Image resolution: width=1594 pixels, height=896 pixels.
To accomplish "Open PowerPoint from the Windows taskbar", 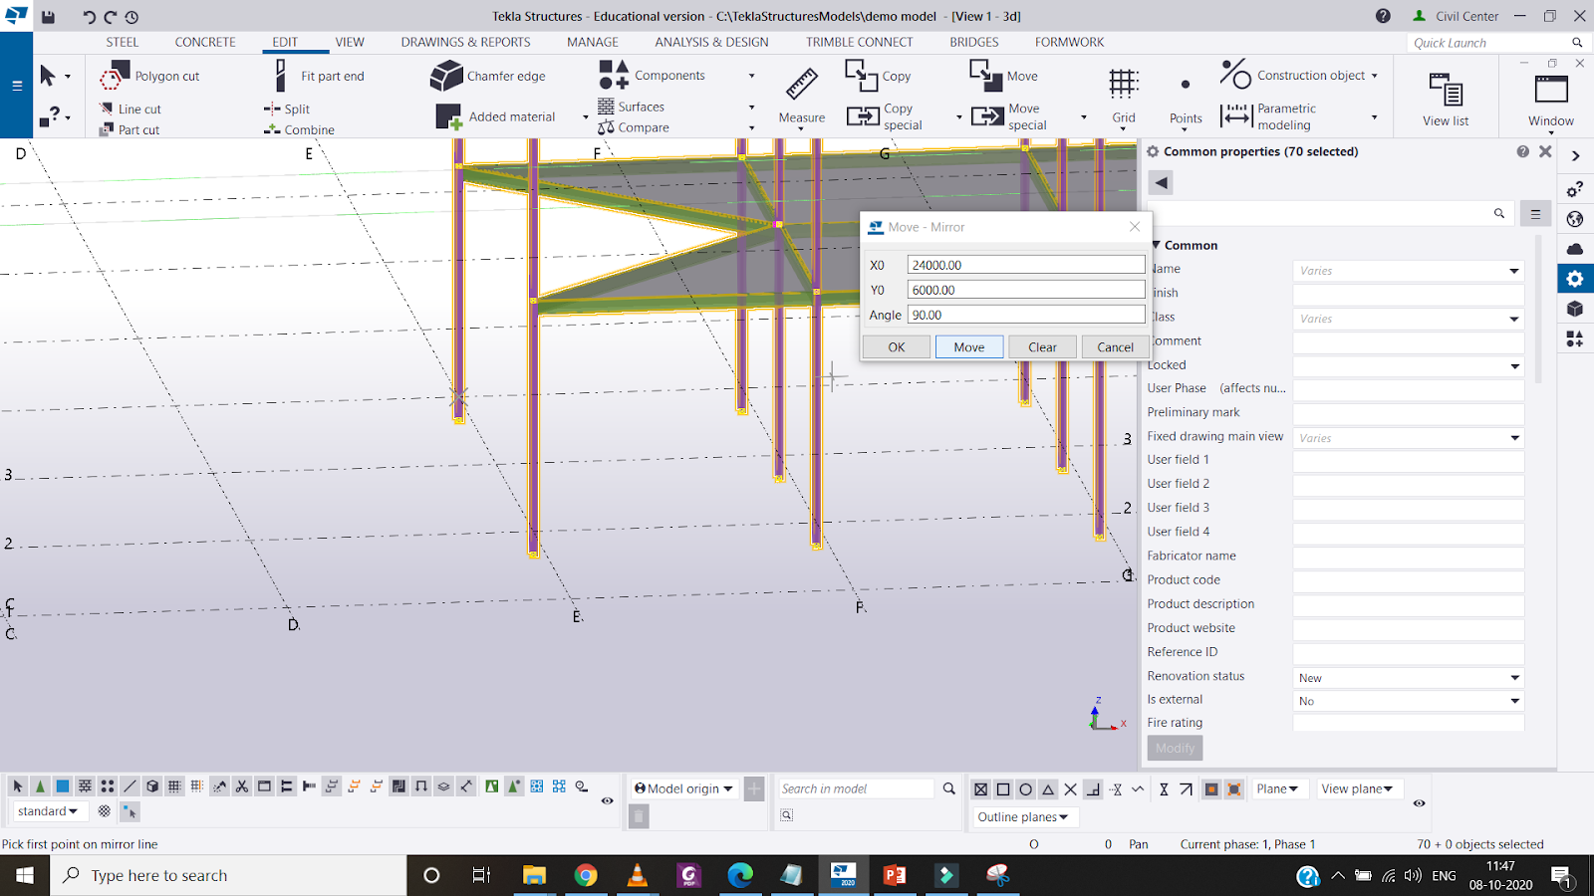I will pyautogui.click(x=894, y=875).
